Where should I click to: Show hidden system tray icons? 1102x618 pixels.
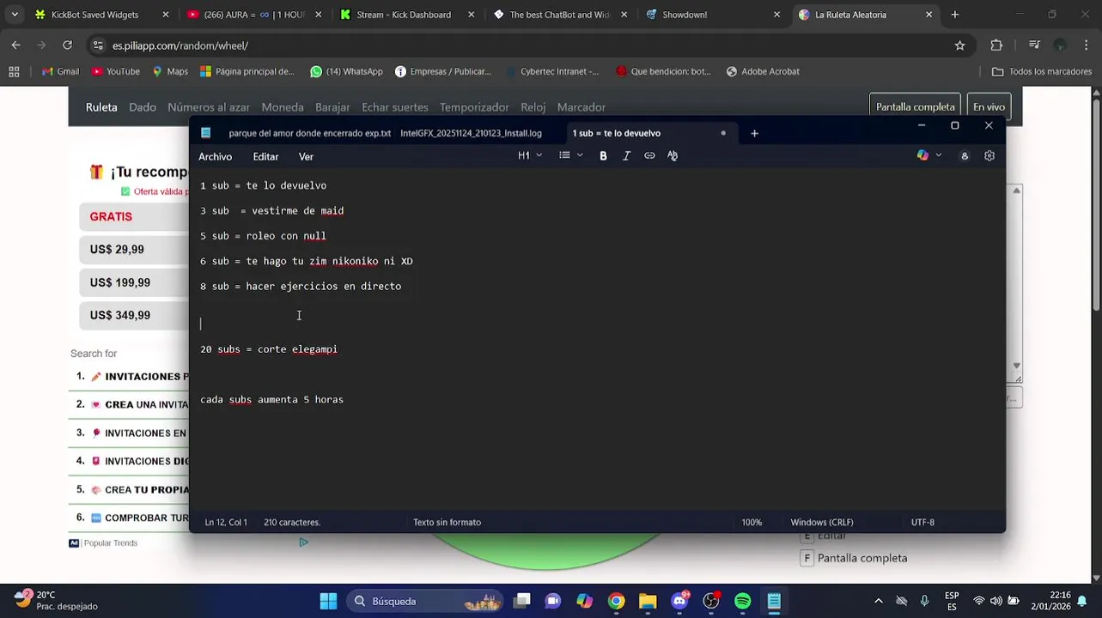coord(878,601)
